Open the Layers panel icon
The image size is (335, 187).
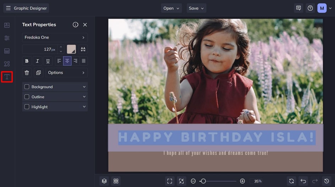pyautogui.click(x=104, y=181)
